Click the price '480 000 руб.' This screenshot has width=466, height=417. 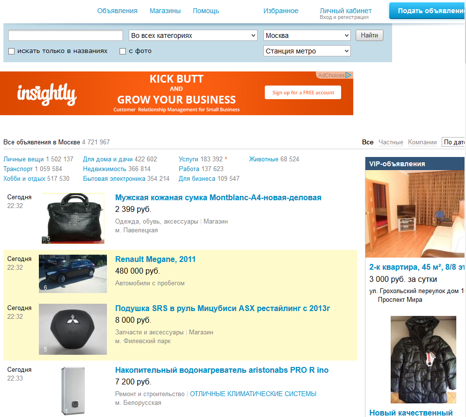(x=138, y=271)
